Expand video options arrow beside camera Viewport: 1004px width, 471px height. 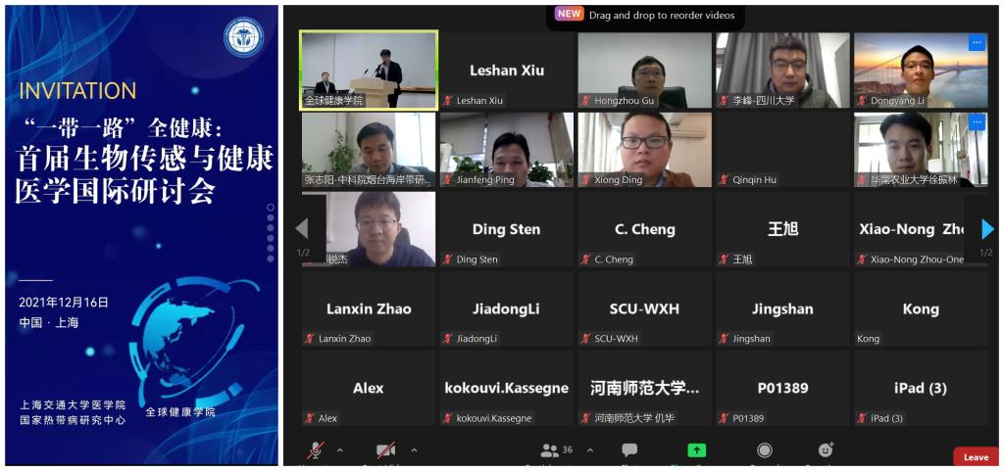point(414,450)
